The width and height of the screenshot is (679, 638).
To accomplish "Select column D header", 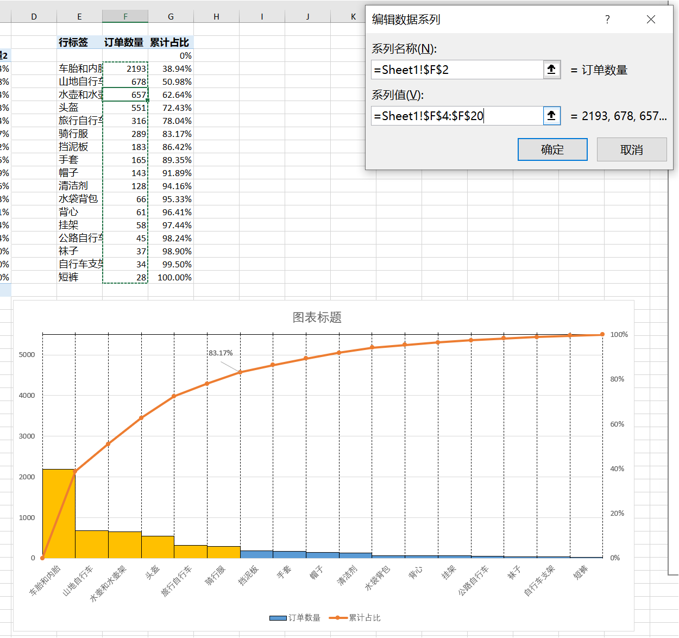I will tap(34, 17).
